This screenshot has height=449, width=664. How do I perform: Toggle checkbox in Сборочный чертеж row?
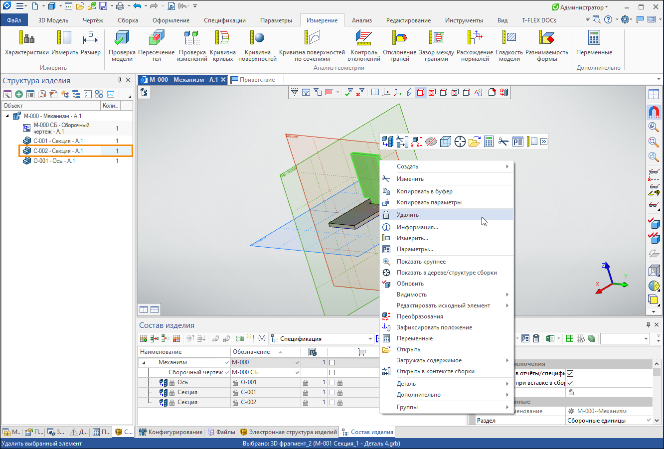332,373
